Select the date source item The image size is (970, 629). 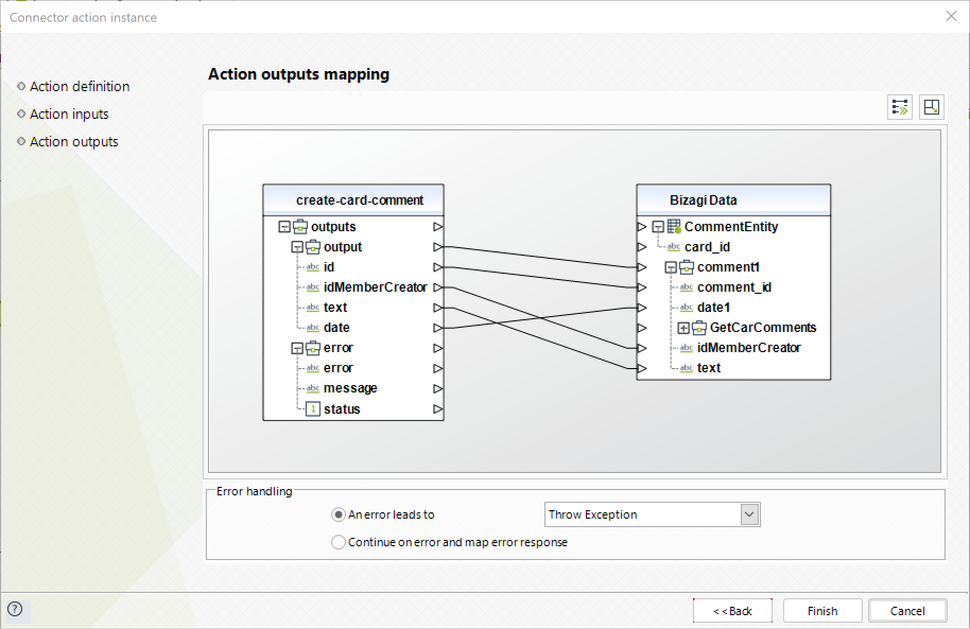pos(336,328)
